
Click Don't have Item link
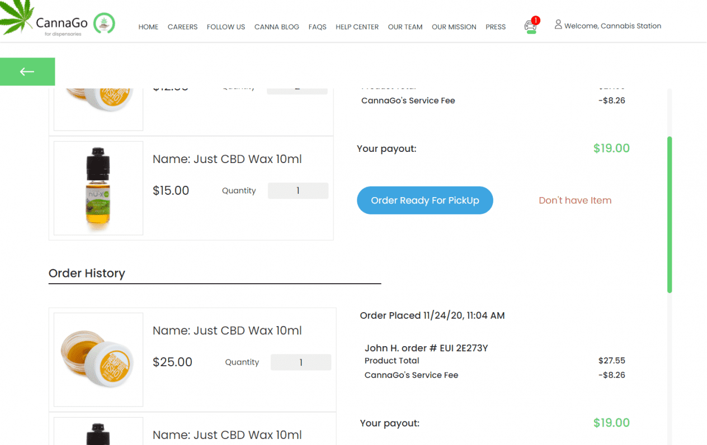[575, 200]
